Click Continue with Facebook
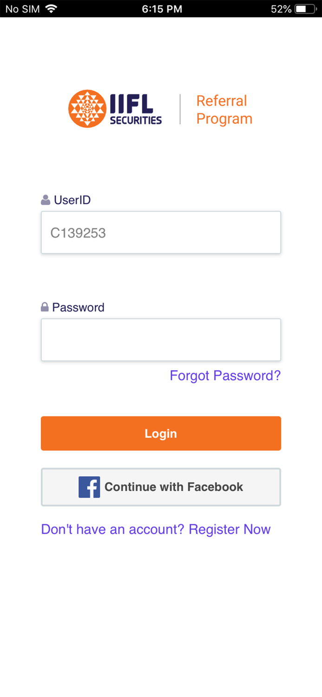The height and width of the screenshot is (697, 322). 161,487
